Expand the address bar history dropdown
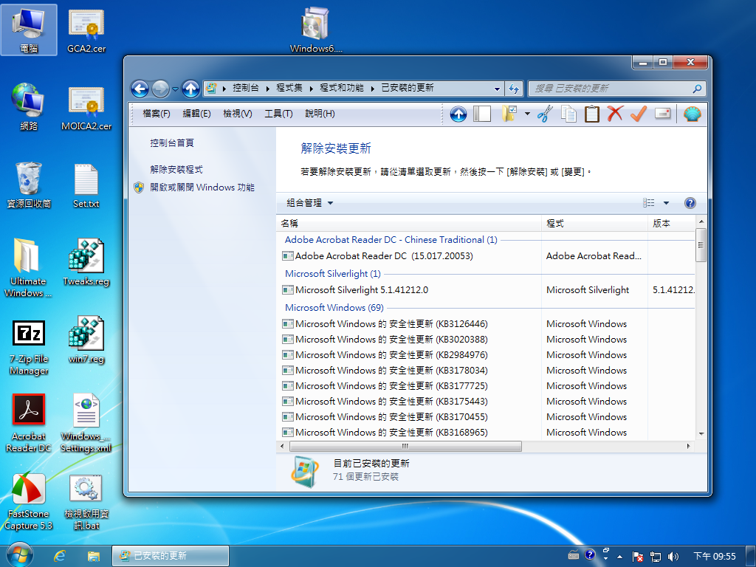The height and width of the screenshot is (567, 756). [497, 89]
